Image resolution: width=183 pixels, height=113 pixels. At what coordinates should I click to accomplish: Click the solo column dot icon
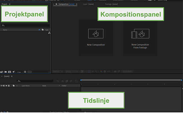(x=6, y=86)
